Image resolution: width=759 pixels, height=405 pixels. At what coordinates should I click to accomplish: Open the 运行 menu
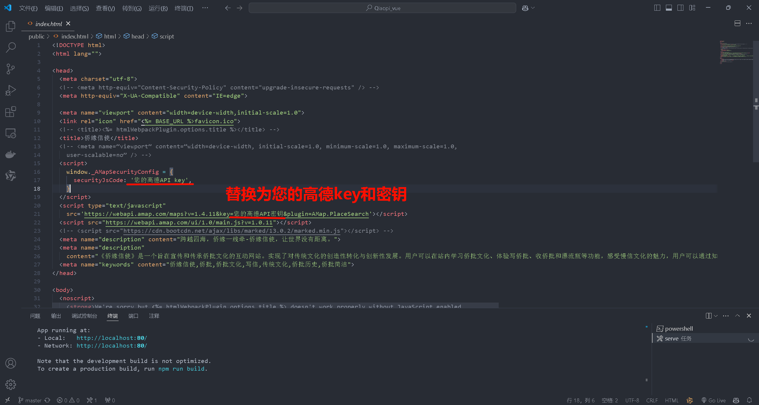[x=158, y=8]
